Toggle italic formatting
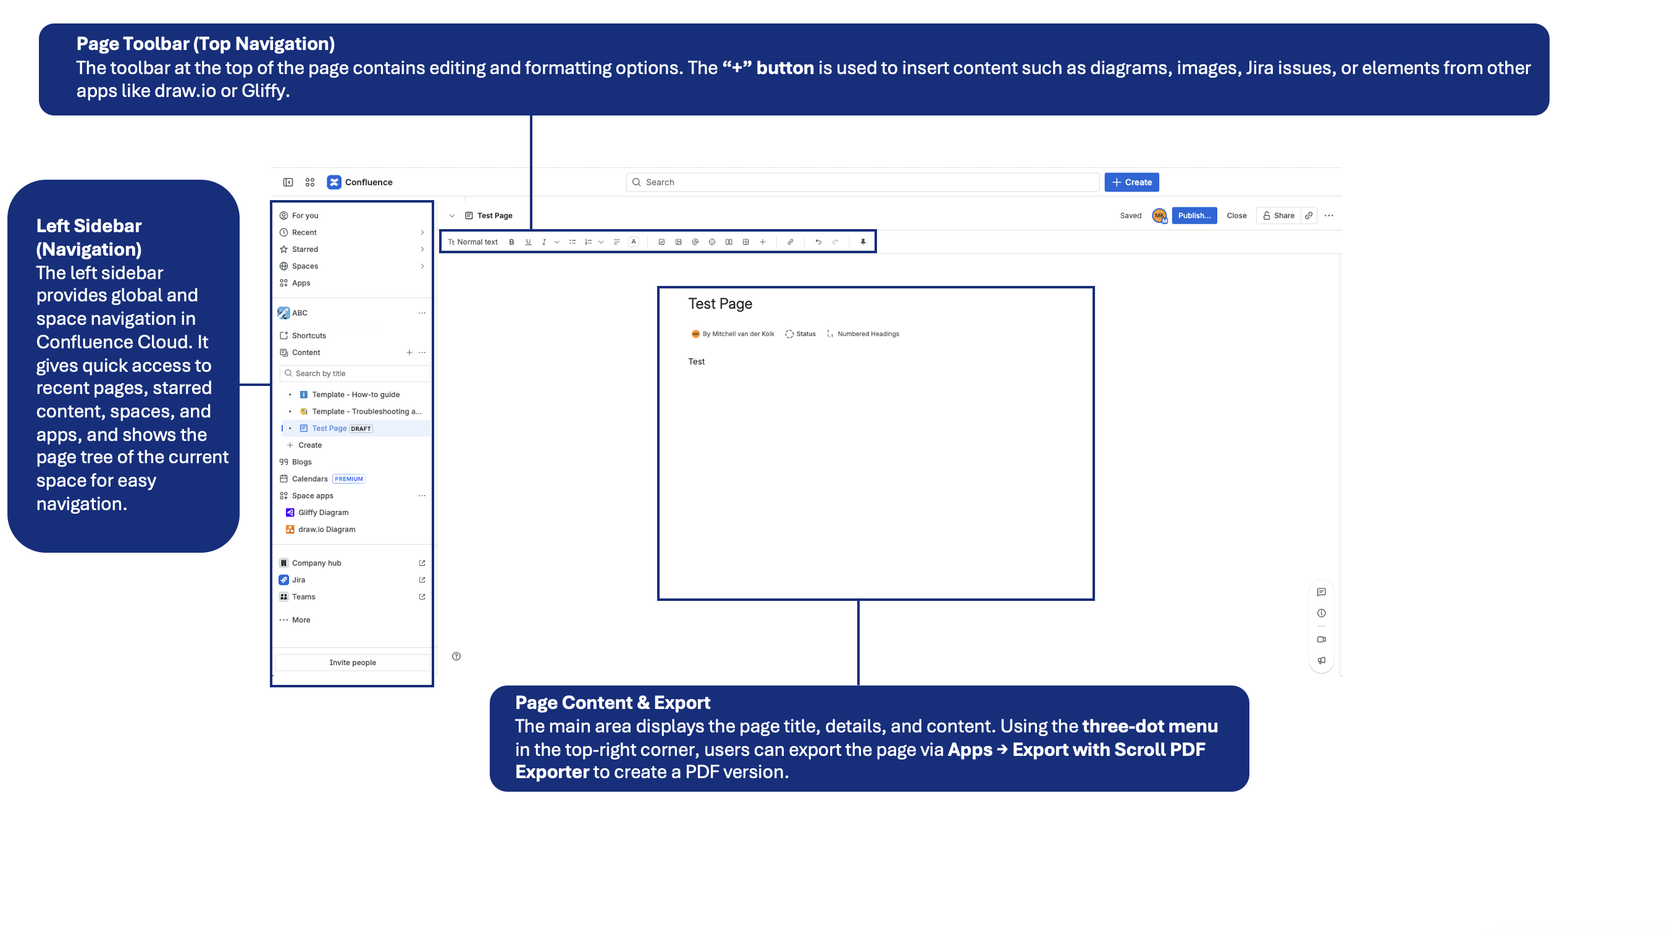Image resolution: width=1670 pixels, height=935 pixels. click(x=544, y=242)
